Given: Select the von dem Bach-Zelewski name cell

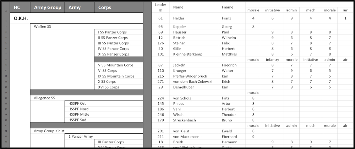Looking at the screenshot, I should click(193, 81).
